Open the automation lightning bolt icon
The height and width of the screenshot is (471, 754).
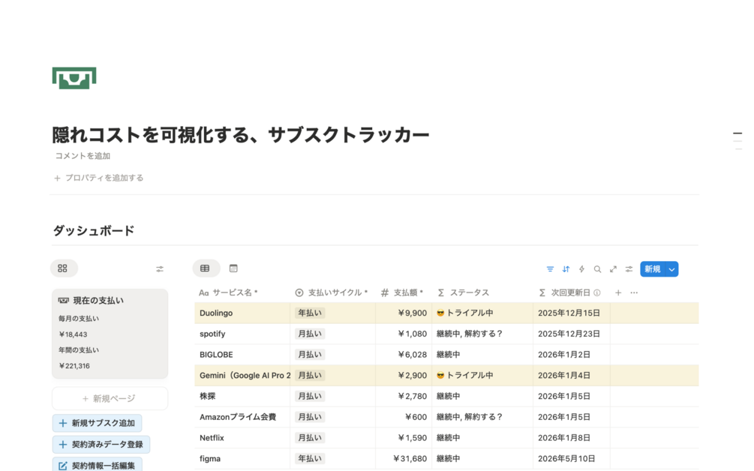(582, 269)
